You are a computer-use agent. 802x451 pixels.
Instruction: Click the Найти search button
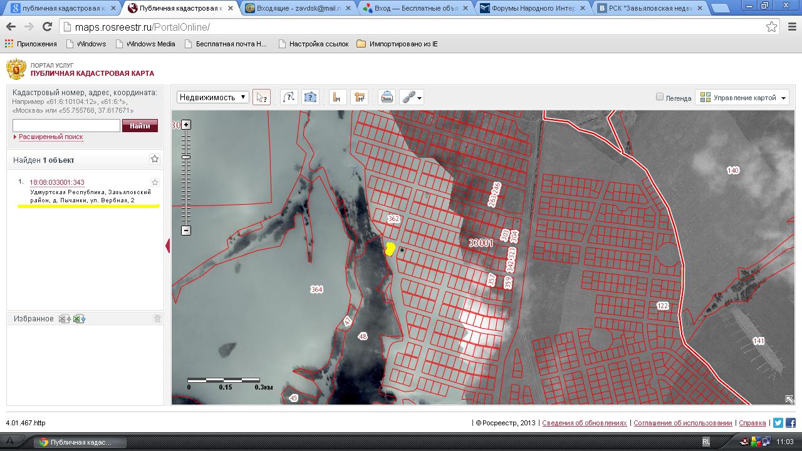140,126
